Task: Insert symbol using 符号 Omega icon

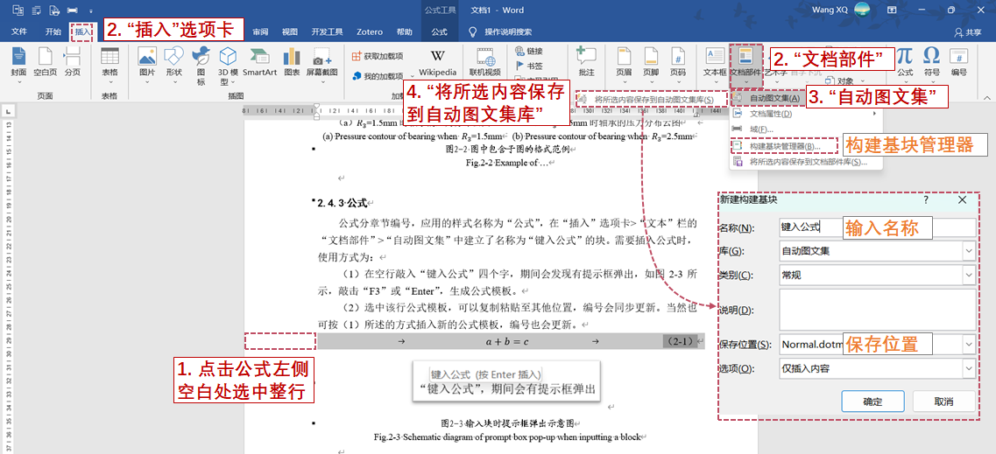Action: click(931, 61)
